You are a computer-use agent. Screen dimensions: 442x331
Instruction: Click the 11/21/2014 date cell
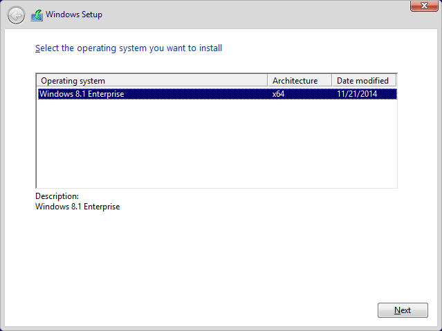click(357, 94)
